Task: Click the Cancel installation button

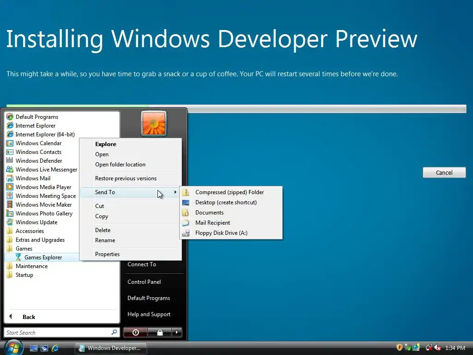Action: coord(444,172)
